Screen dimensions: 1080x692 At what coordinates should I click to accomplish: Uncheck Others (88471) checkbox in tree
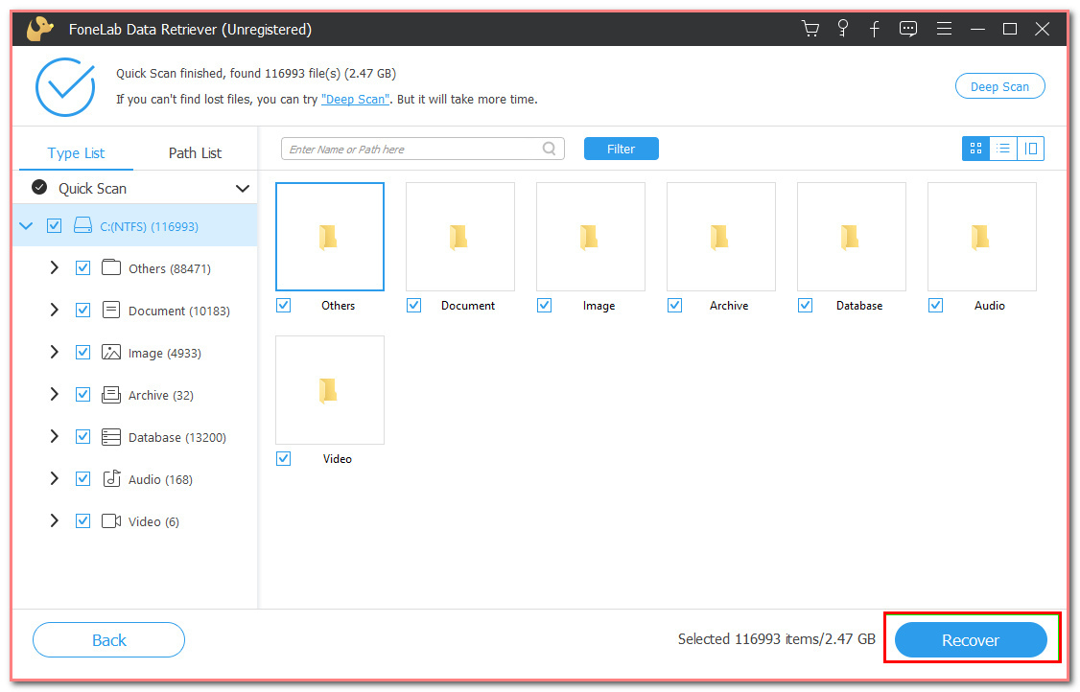point(82,267)
